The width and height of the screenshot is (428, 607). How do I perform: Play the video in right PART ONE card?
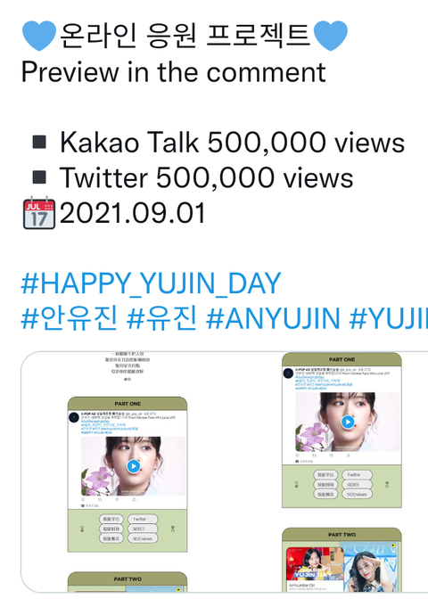(x=348, y=422)
